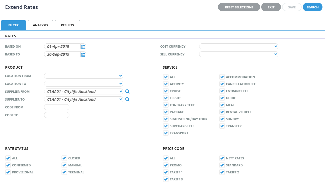Image resolution: width=325 pixels, height=186 pixels.
Task: Toggle the Guide service checkbox
Action: tap(222, 98)
